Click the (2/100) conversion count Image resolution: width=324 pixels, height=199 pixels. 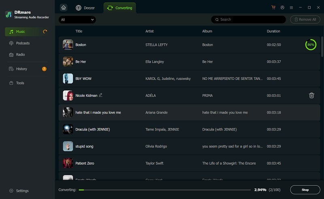click(275, 190)
